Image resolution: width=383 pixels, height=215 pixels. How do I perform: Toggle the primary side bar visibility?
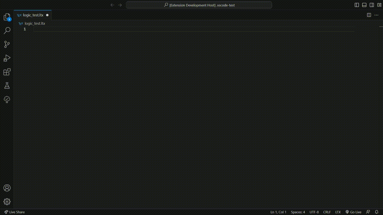coord(357,5)
